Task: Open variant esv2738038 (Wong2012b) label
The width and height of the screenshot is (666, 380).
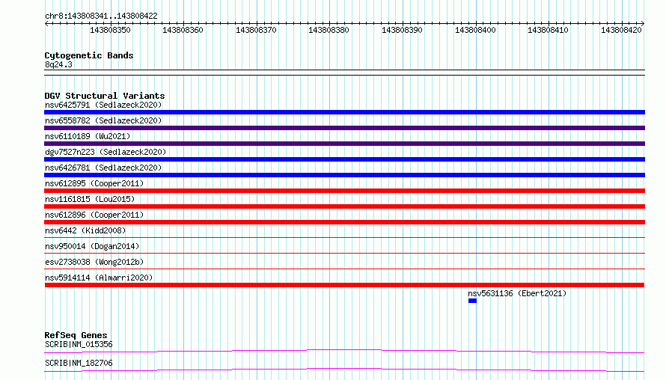Action: coord(94,262)
